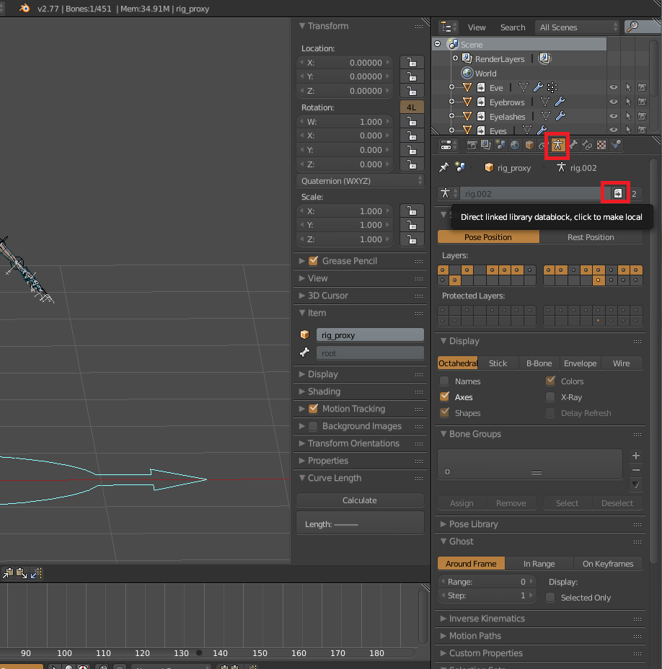Toggle the Grease Pencil panel checkbox

click(x=313, y=261)
